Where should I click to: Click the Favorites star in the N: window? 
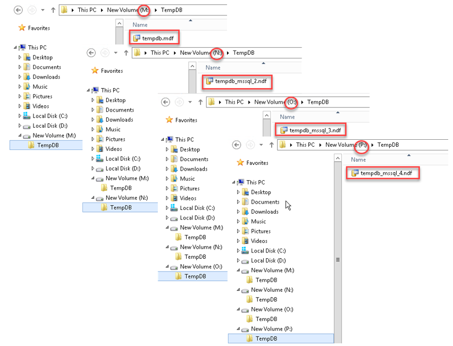[95, 71]
